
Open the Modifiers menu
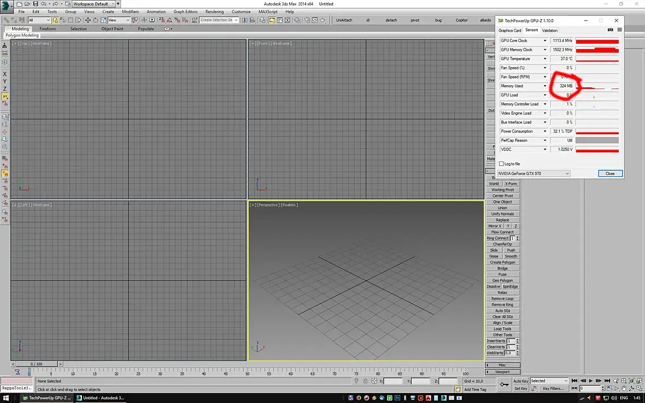(130, 11)
